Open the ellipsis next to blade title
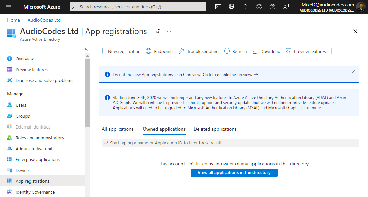Viewport: 368px width, 197px height. coord(169,31)
